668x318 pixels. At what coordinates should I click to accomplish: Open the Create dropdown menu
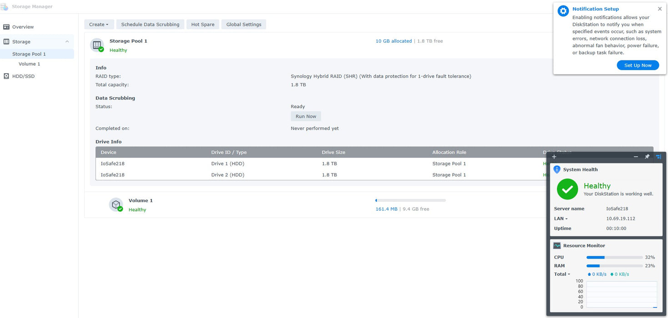click(x=99, y=25)
